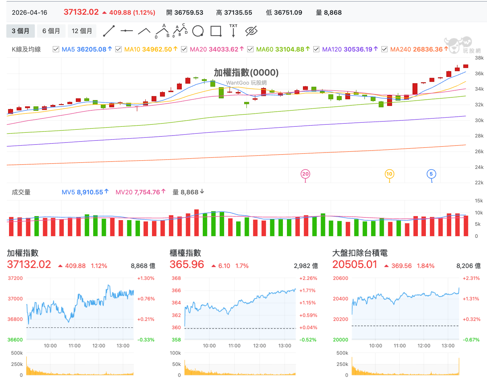487x383 pixels.
Task: Open the 櫃檯指數 intraday card title
Action: [185, 253]
